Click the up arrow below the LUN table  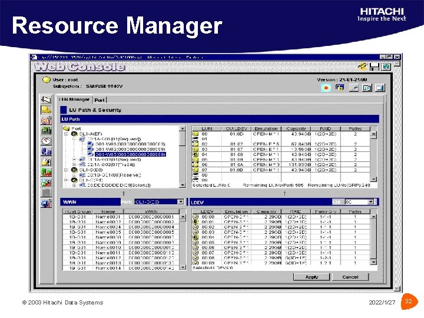pyautogui.click(x=284, y=193)
